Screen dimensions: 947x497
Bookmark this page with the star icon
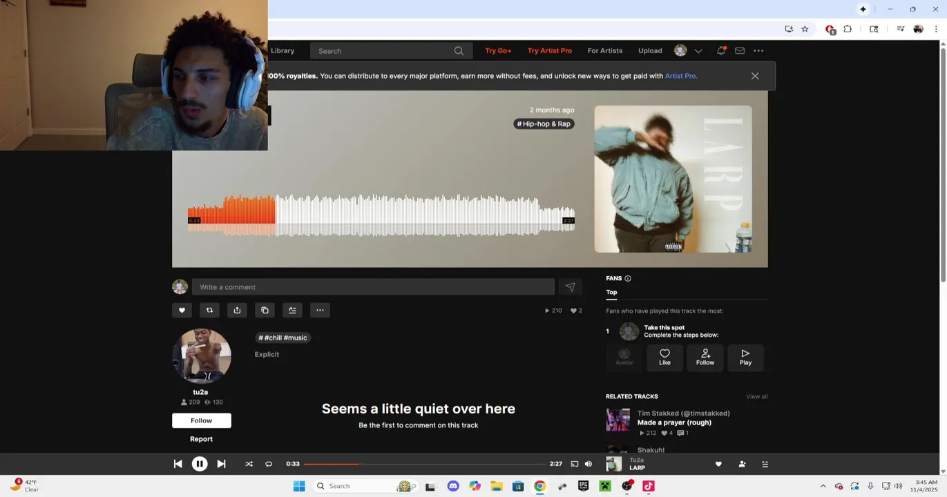click(805, 29)
